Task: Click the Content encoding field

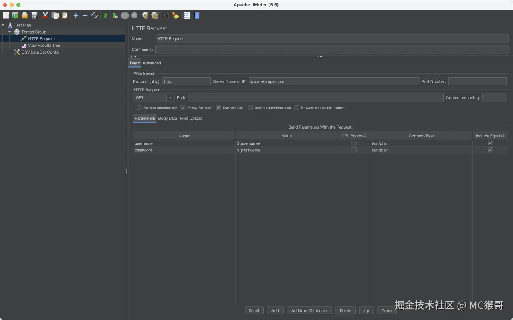Action: [x=495, y=98]
